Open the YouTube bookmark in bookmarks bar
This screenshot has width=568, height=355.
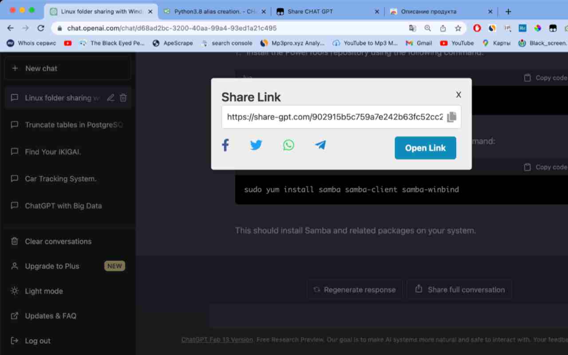click(457, 43)
